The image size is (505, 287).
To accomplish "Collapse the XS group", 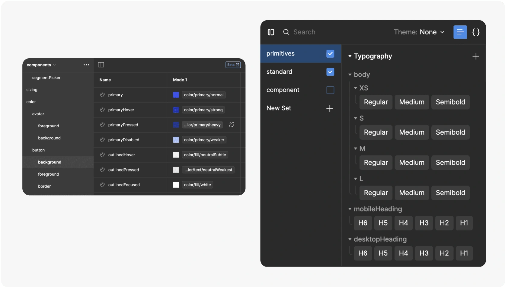I will coord(356,88).
